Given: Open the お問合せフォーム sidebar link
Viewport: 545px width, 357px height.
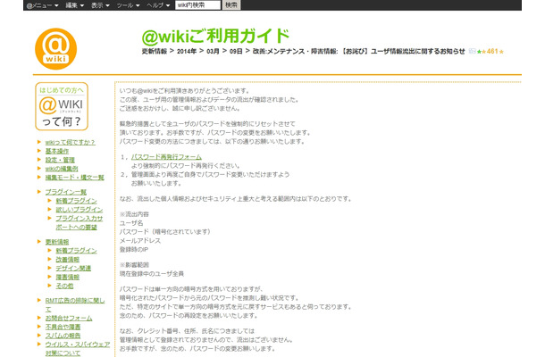Looking at the screenshot, I should coord(69,318).
